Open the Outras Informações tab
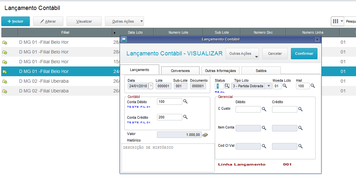 point(220,71)
